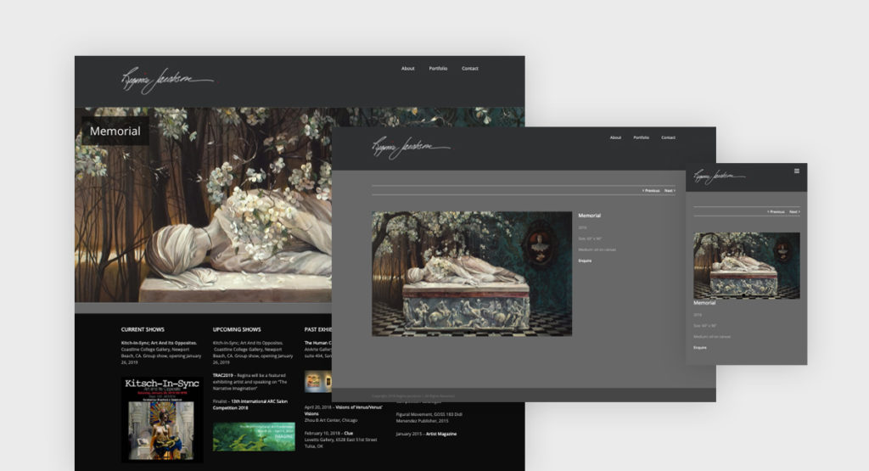
Task: Click the signature logo in the mobile view
Action: pos(719,176)
